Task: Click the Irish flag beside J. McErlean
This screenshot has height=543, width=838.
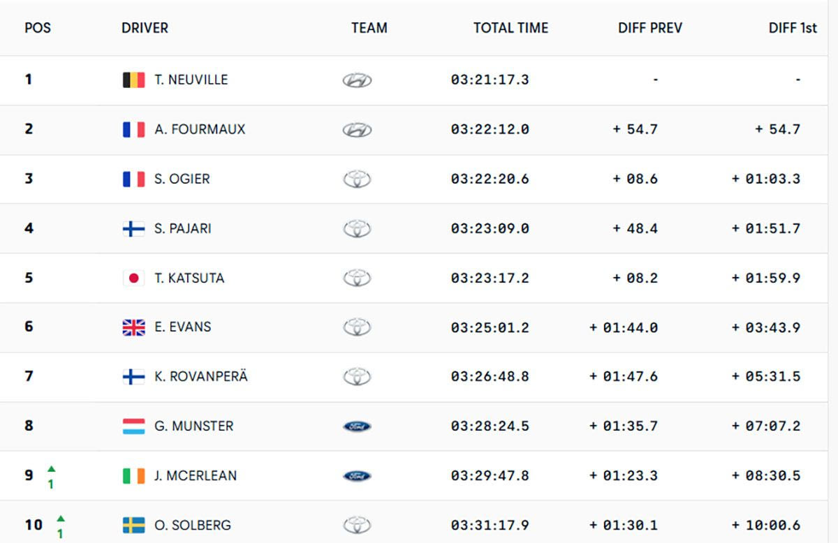Action: pyautogui.click(x=133, y=476)
